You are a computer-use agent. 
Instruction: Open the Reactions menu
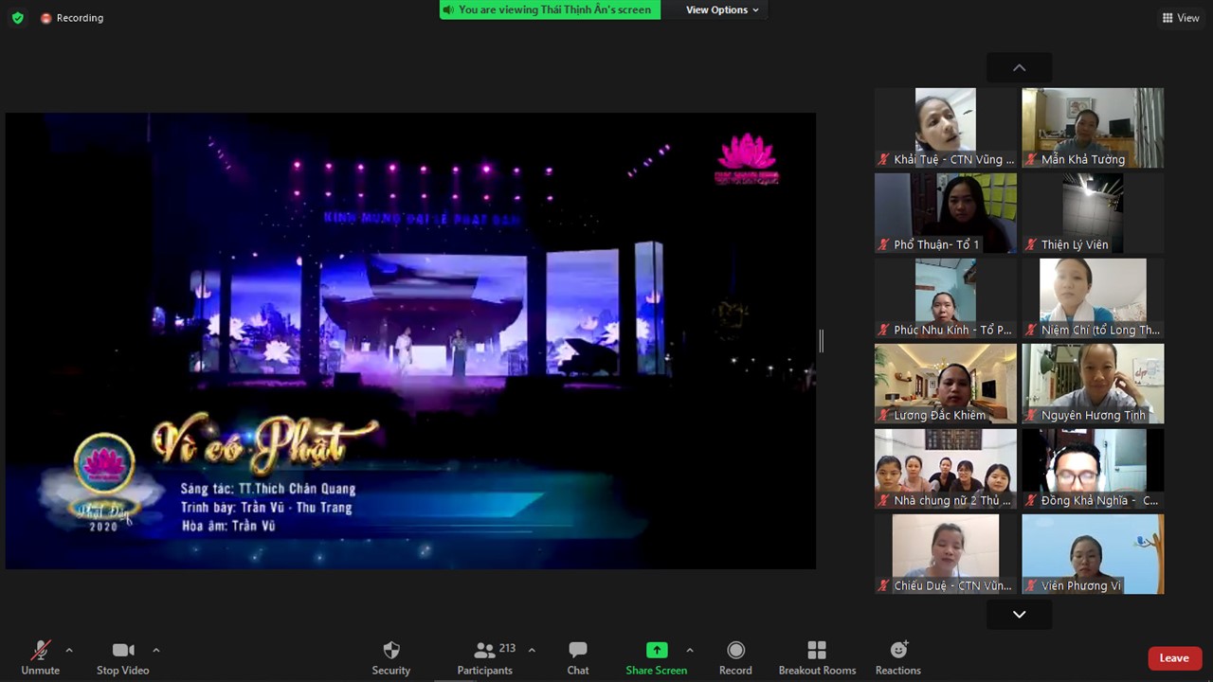click(897, 657)
